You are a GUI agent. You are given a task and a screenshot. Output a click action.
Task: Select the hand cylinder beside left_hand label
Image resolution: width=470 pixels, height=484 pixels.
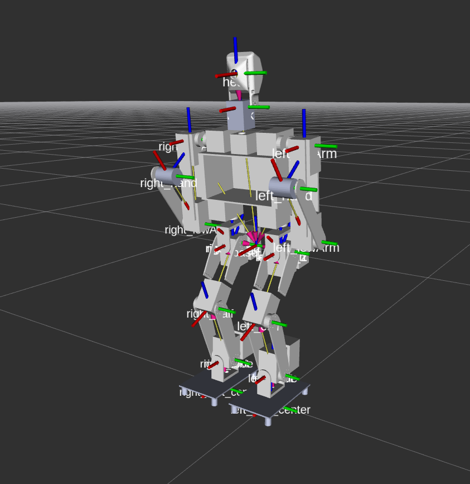[x=283, y=188]
